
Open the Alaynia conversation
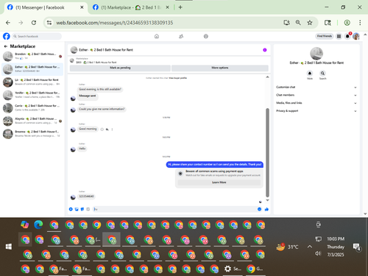point(32,121)
